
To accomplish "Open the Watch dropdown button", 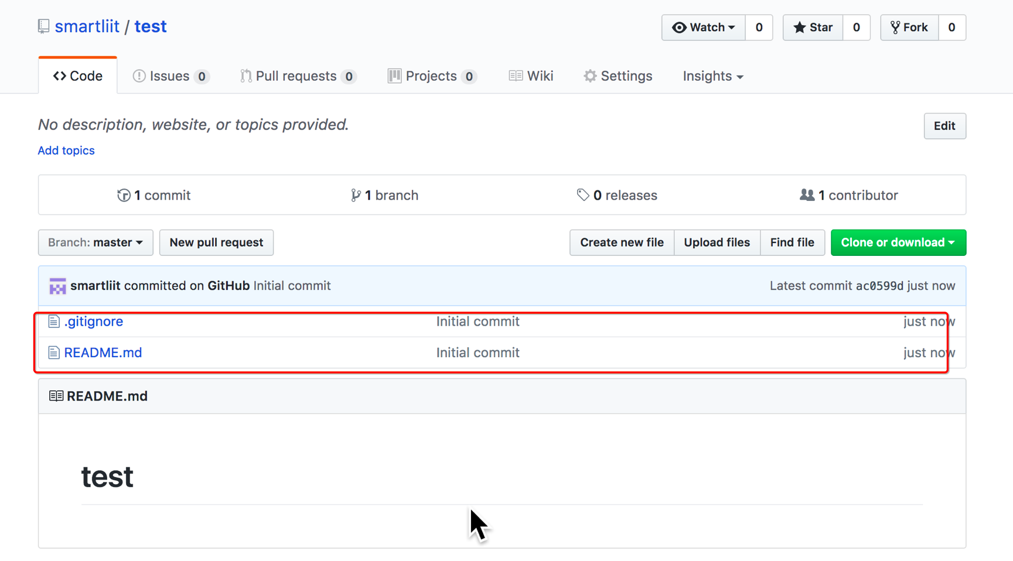I will pyautogui.click(x=703, y=28).
